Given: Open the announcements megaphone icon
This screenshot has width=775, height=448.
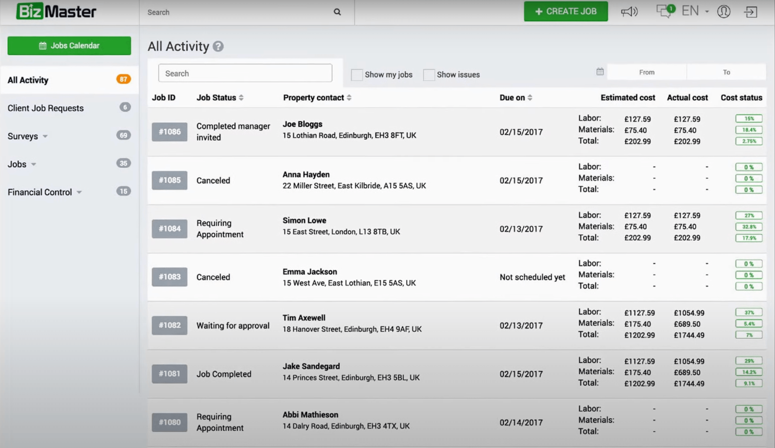Looking at the screenshot, I should [629, 12].
